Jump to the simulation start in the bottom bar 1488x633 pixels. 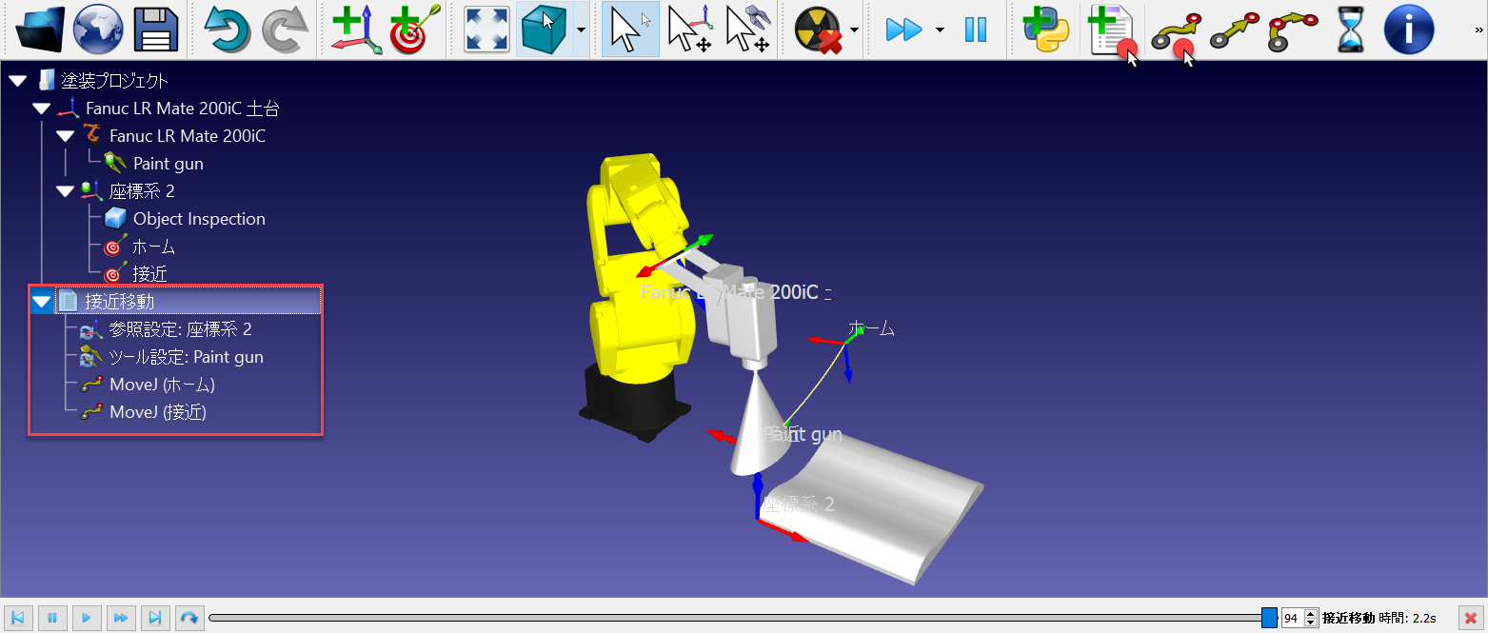click(17, 618)
